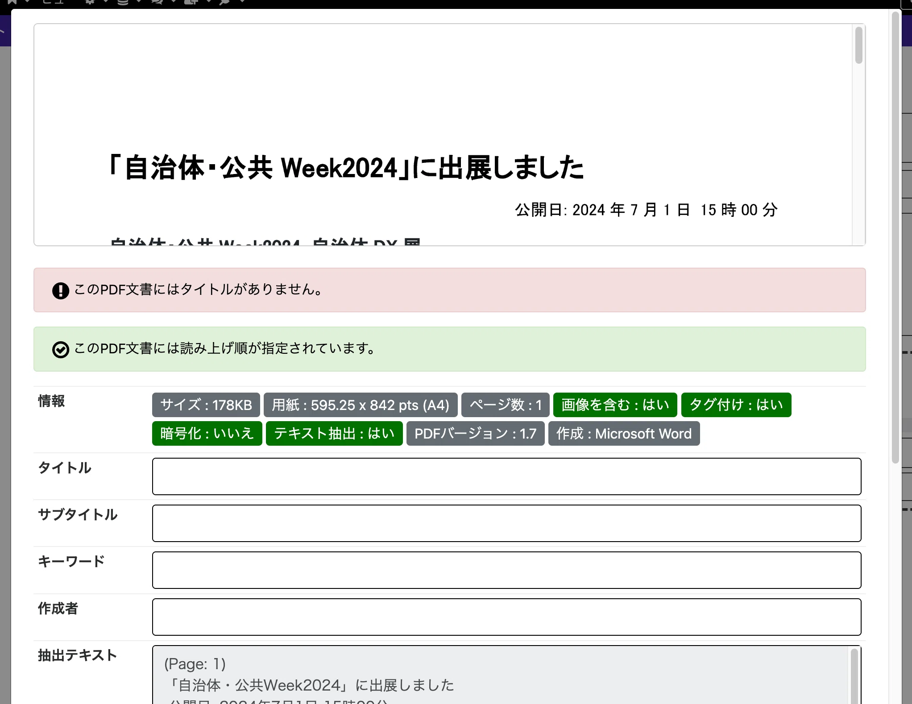Click the サイズ : 178KB badge

point(206,405)
